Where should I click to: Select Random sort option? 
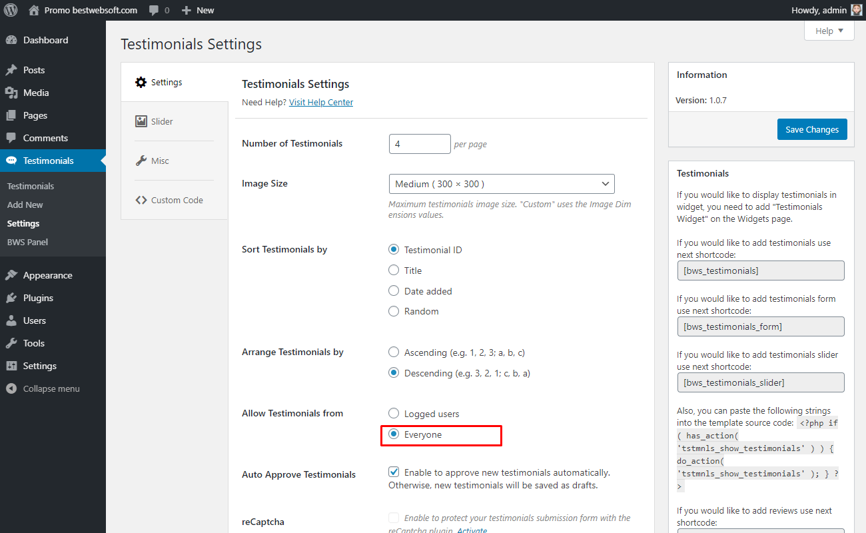coord(394,311)
